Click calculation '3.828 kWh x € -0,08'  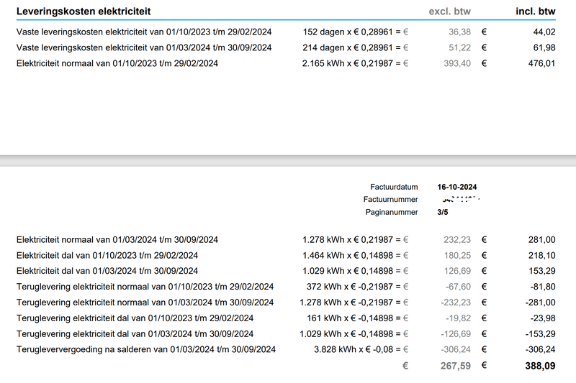(x=354, y=349)
